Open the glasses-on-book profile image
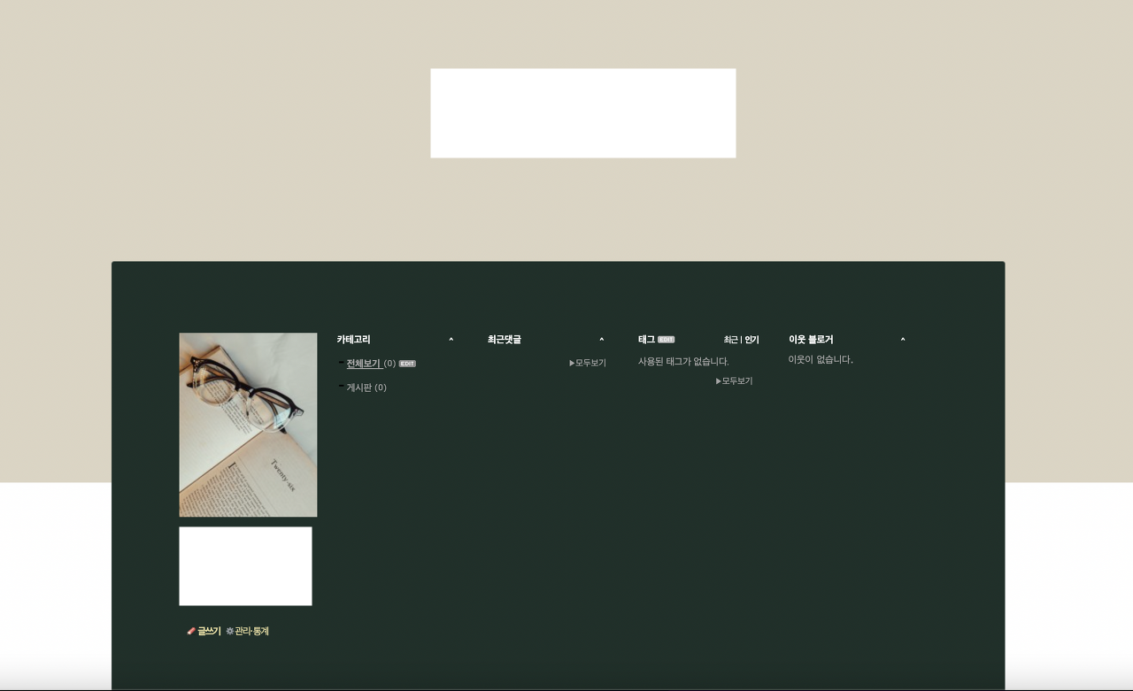Viewport: 1133px width, 691px height. coord(248,425)
